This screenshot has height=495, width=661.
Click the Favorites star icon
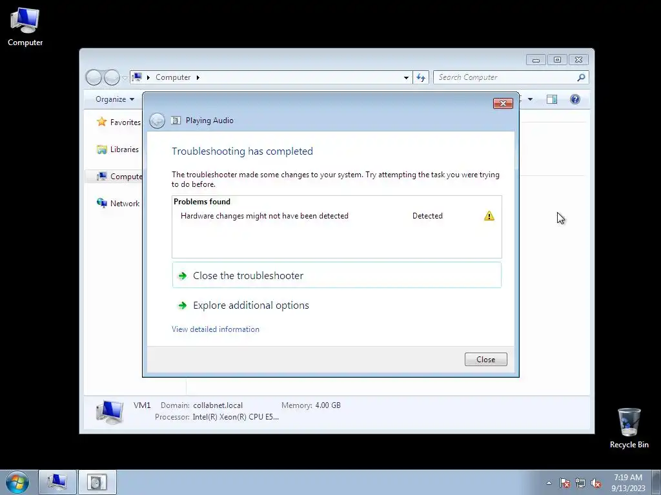[x=101, y=122]
